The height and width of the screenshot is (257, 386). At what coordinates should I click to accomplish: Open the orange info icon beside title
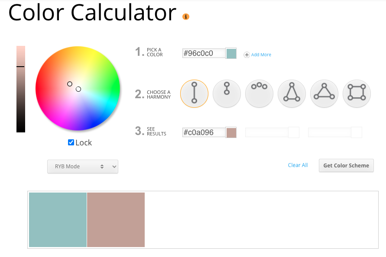coord(185,16)
